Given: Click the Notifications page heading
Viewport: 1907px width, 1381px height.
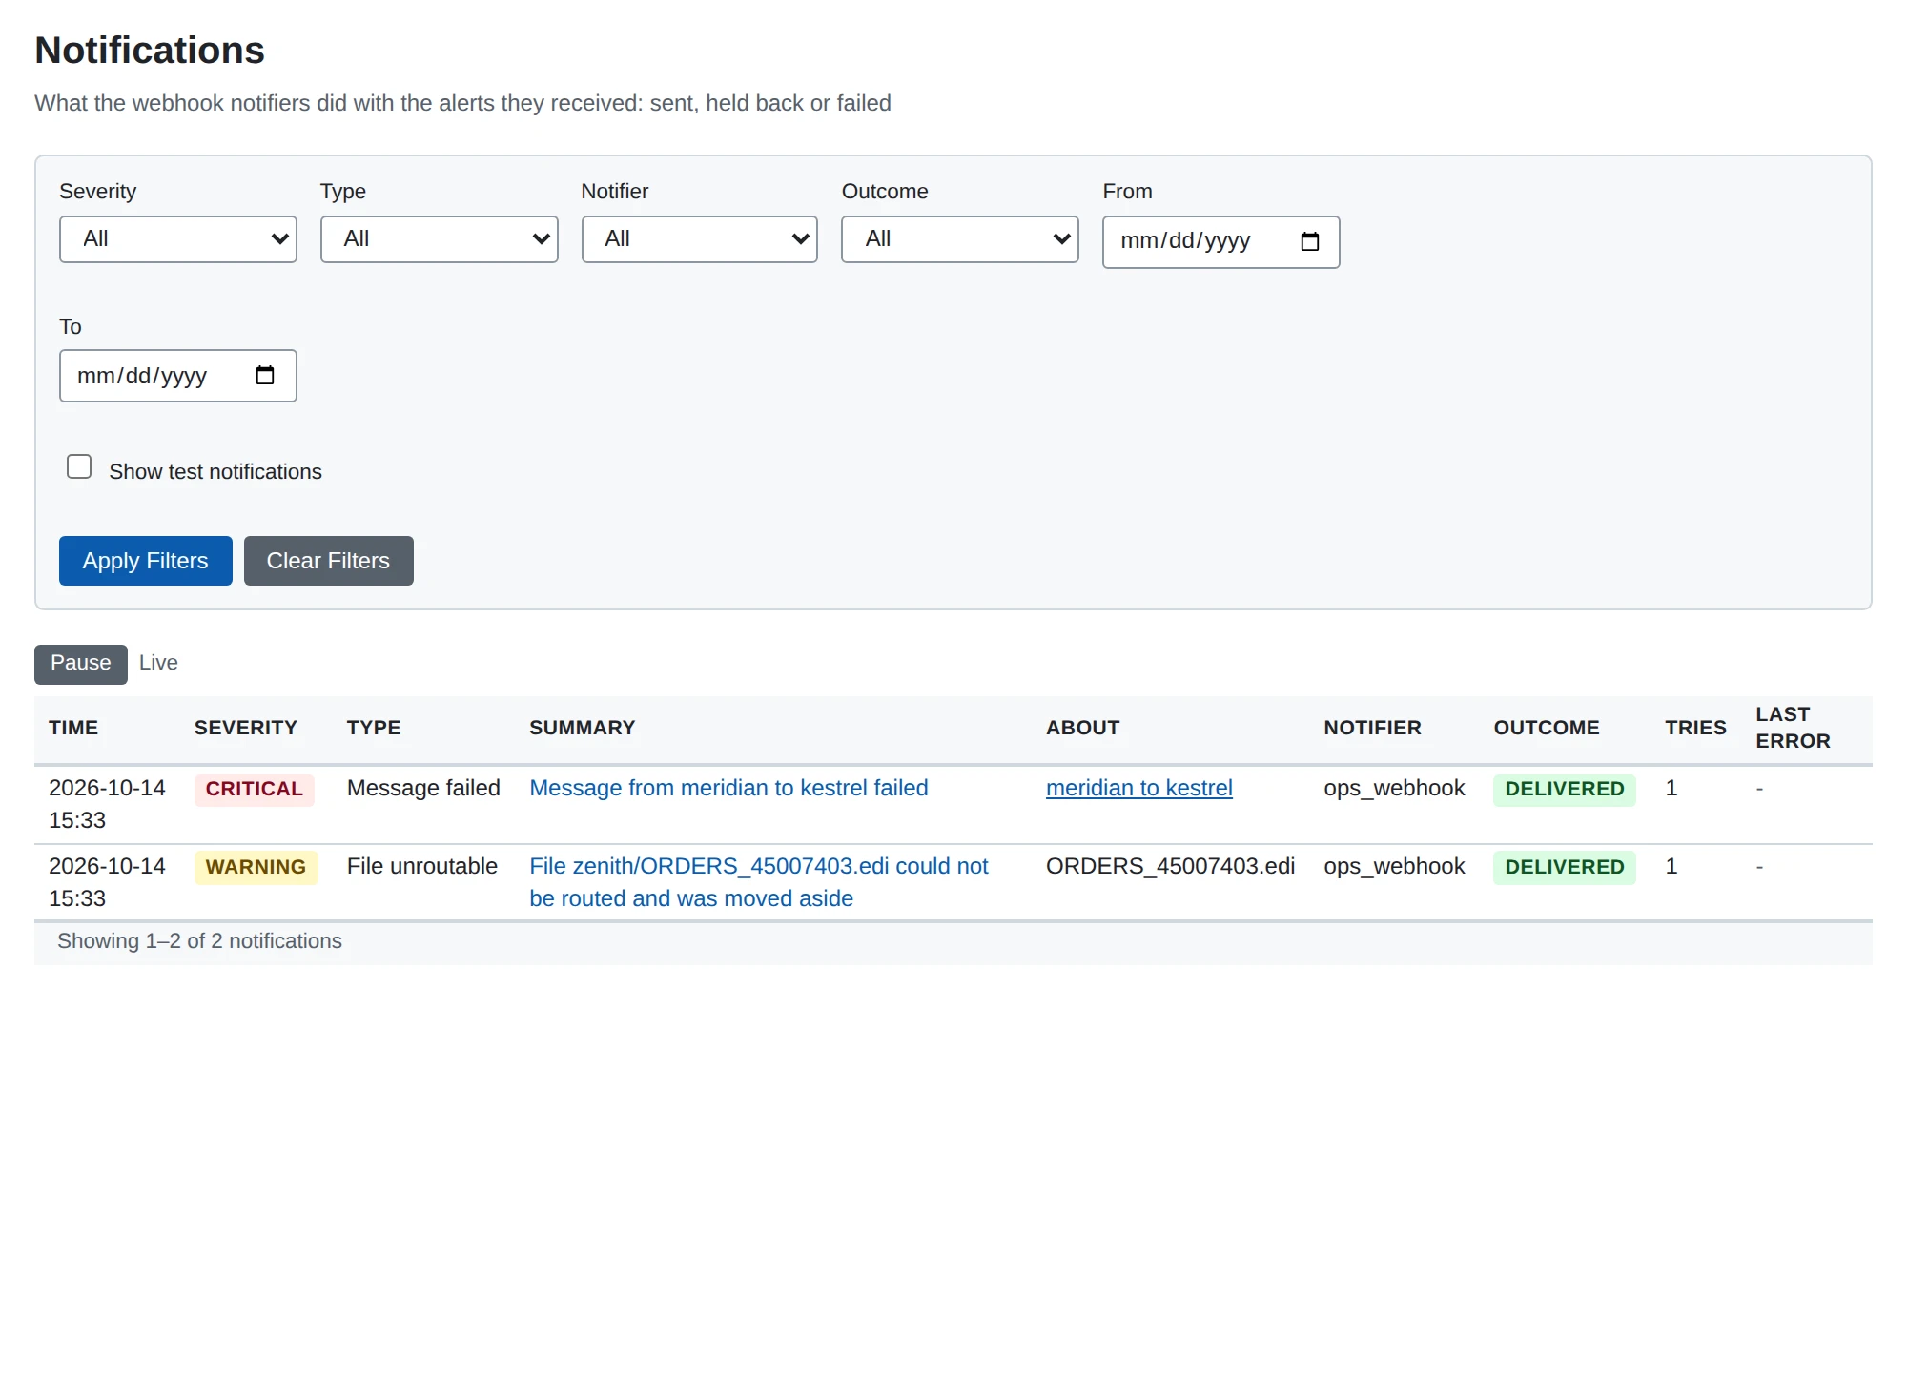Looking at the screenshot, I should click(x=150, y=51).
